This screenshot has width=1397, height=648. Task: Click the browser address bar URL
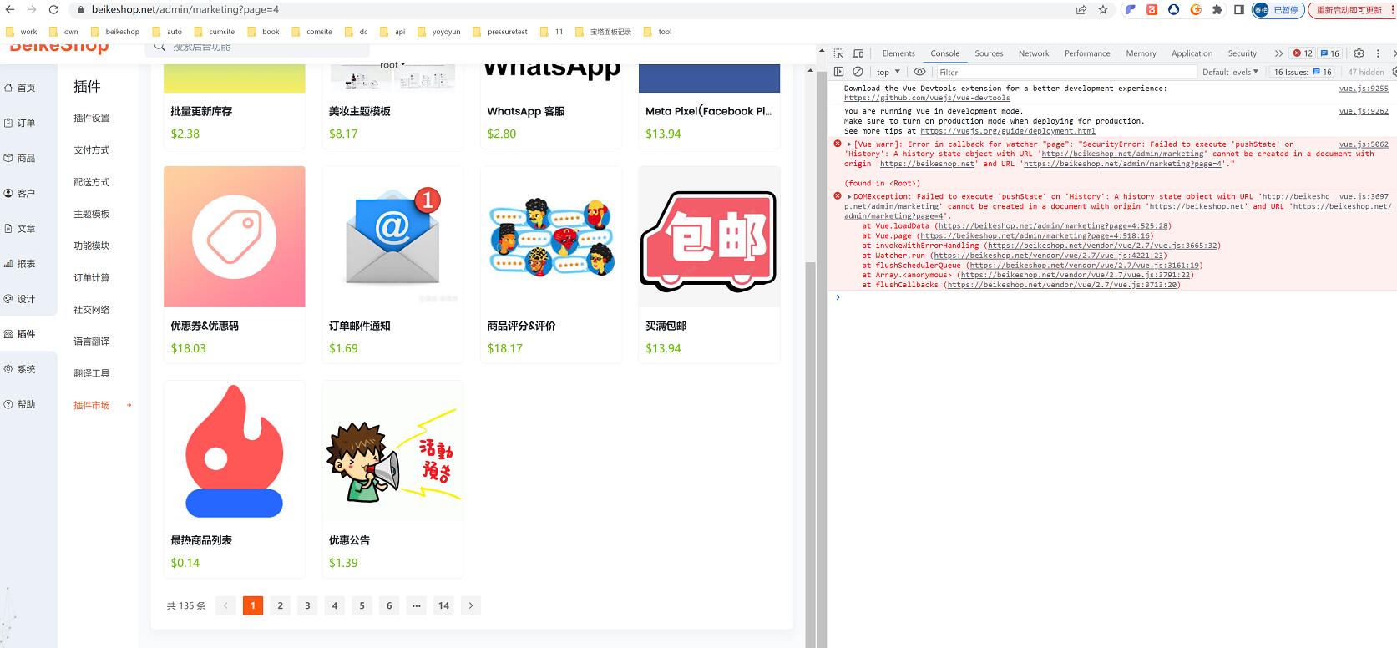[x=185, y=10]
